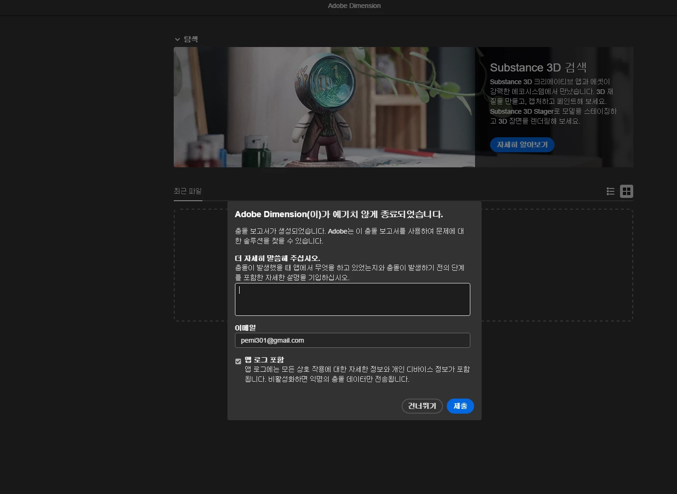Submit crash report with 제출 button

(460, 406)
